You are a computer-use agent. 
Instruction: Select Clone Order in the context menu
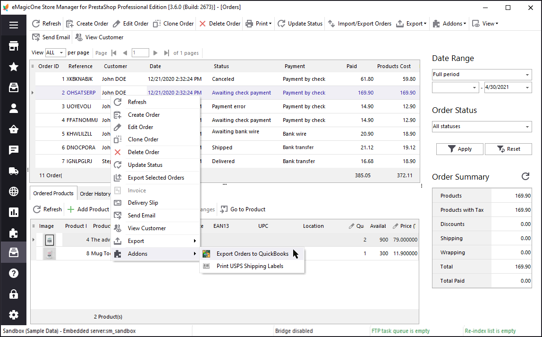[x=155, y=139]
